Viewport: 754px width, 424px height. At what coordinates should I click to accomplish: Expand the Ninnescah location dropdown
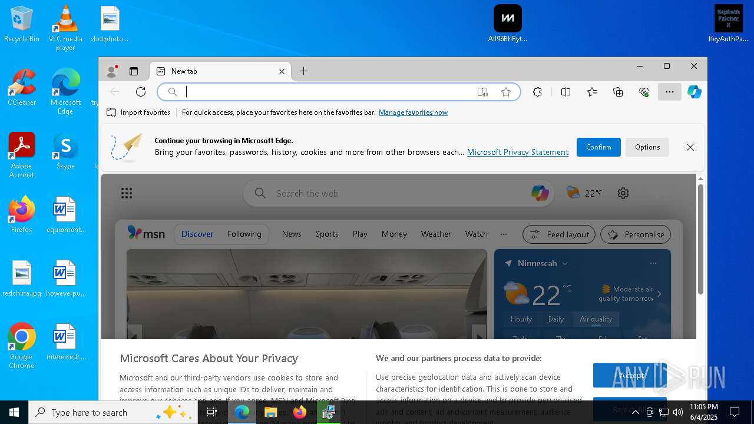point(564,263)
